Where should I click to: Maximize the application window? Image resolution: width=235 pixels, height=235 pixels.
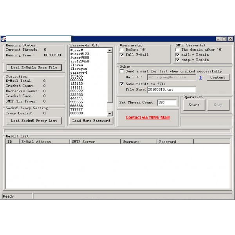click(224, 39)
